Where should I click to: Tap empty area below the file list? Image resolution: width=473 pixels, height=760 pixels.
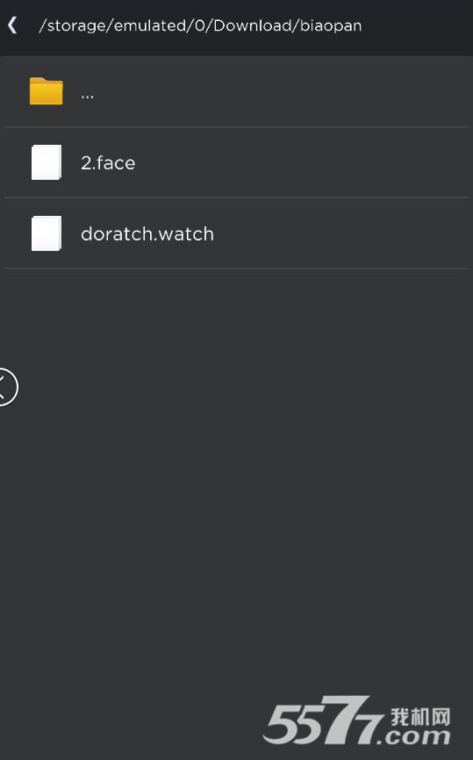pyautogui.click(x=237, y=484)
